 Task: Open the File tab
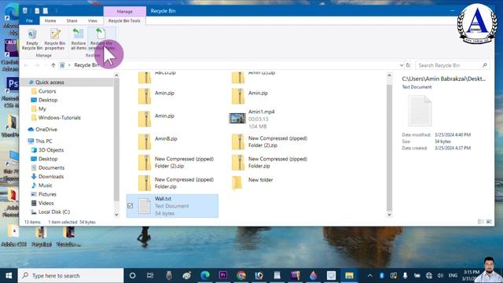[29, 20]
